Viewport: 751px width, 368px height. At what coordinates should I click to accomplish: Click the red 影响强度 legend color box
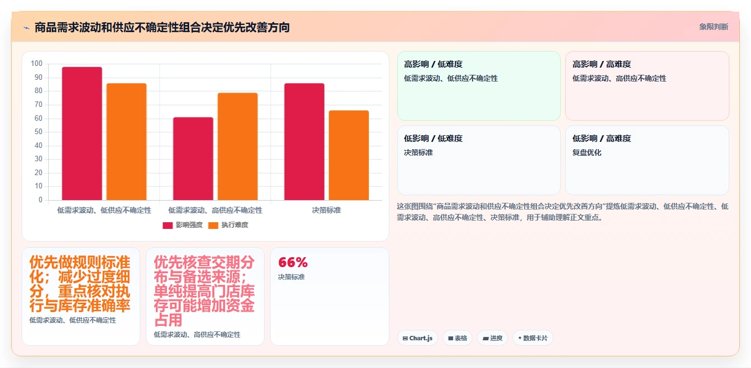coord(168,225)
